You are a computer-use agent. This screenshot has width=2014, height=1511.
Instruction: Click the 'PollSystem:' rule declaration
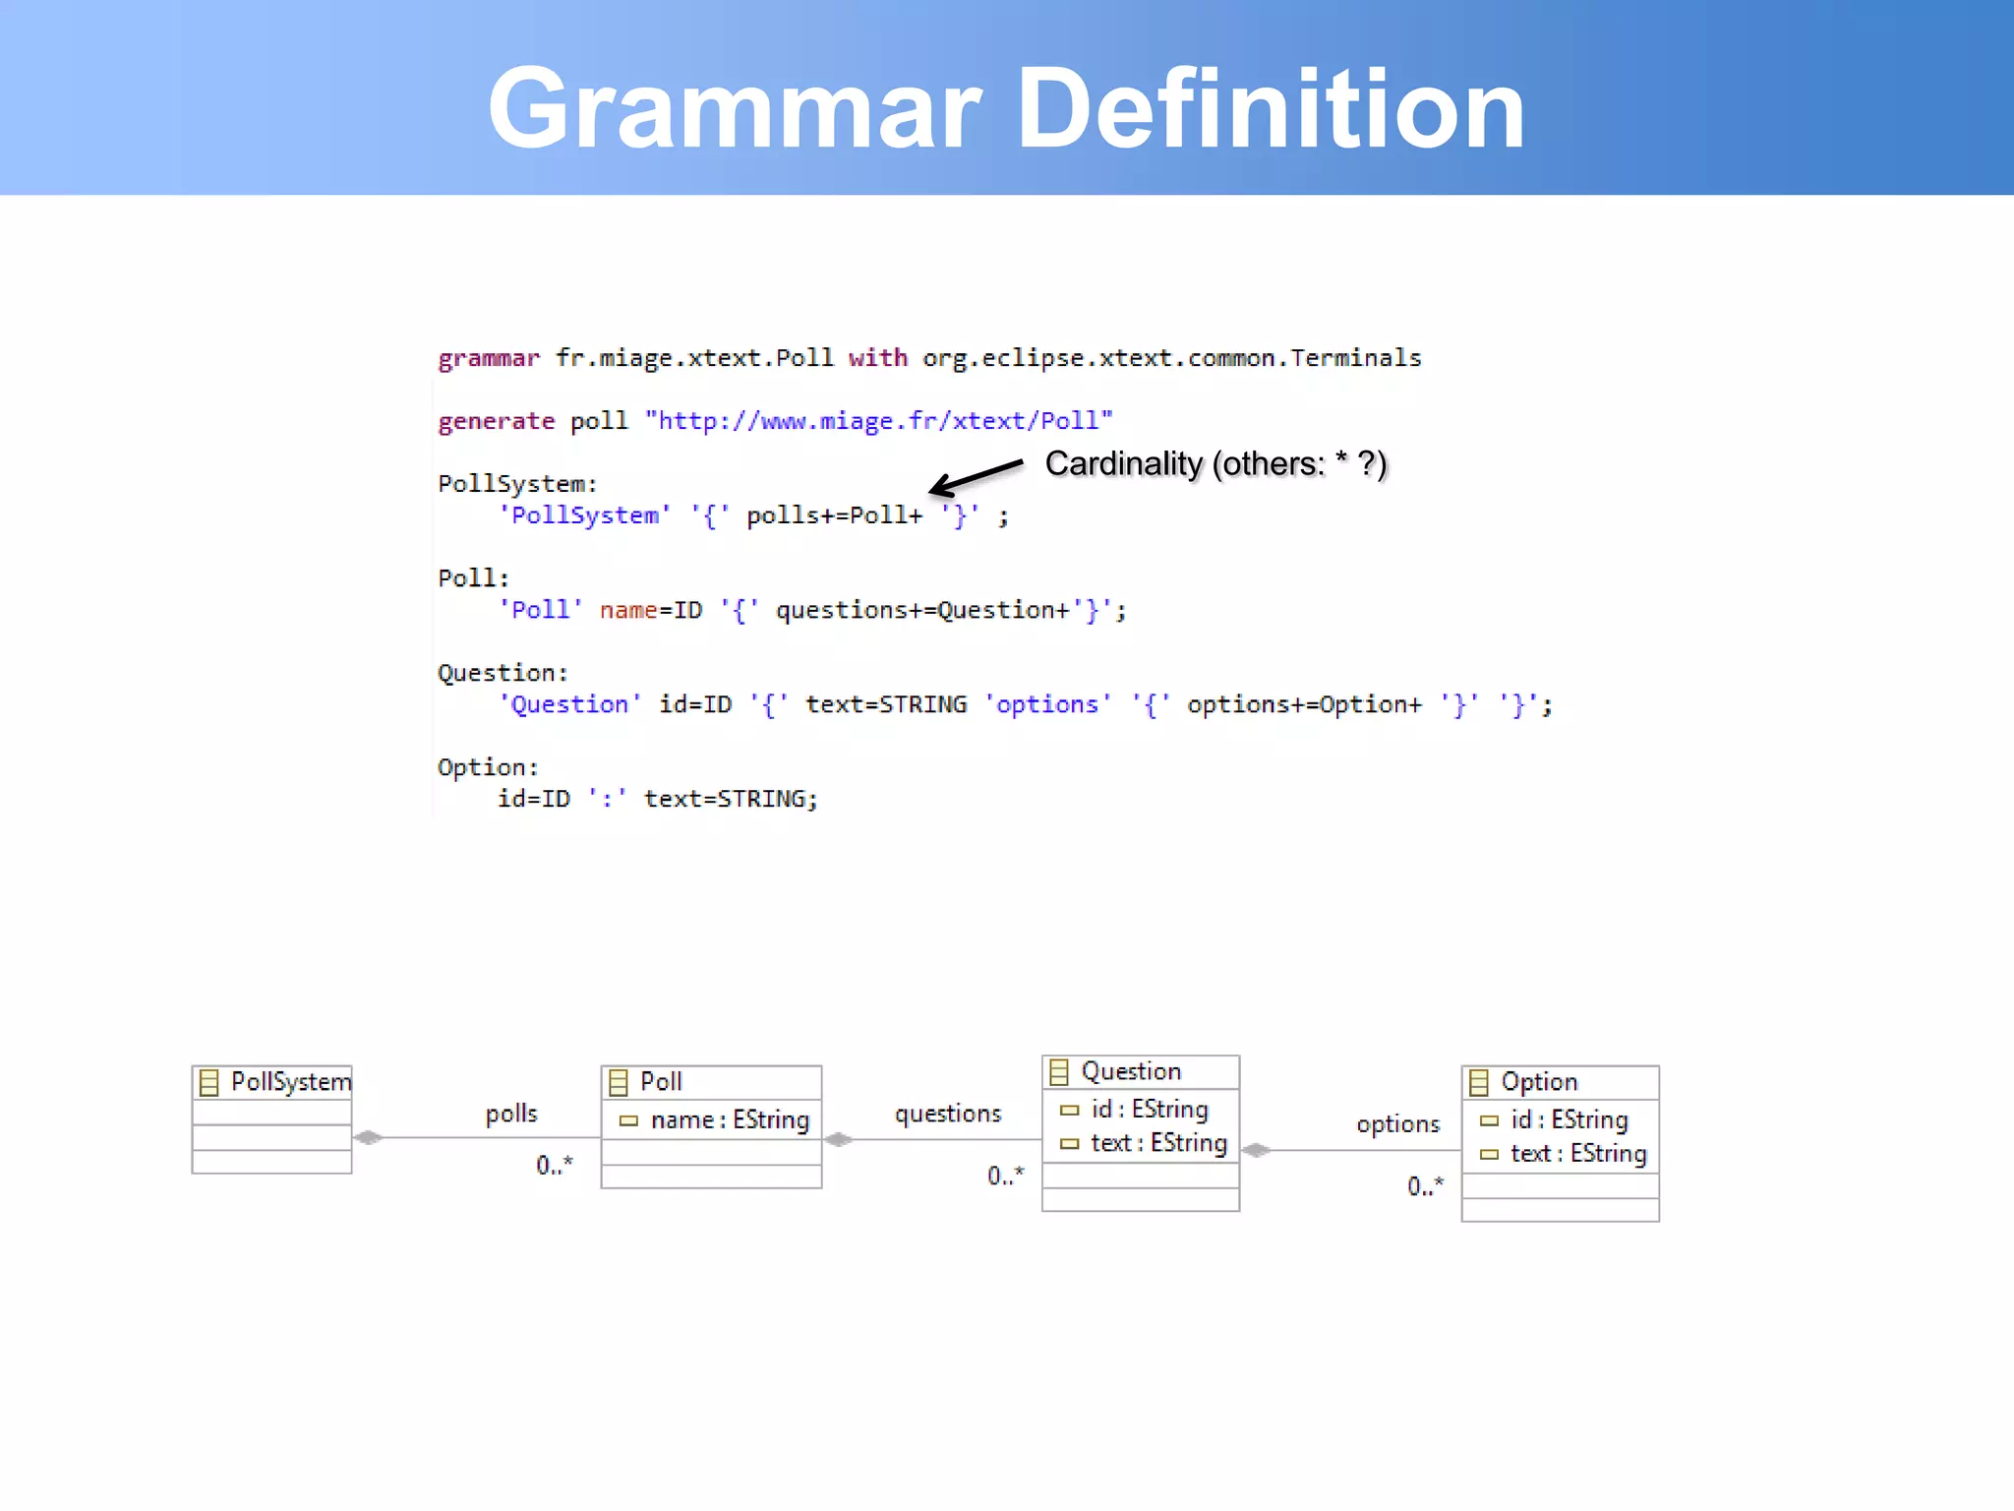[x=518, y=484]
